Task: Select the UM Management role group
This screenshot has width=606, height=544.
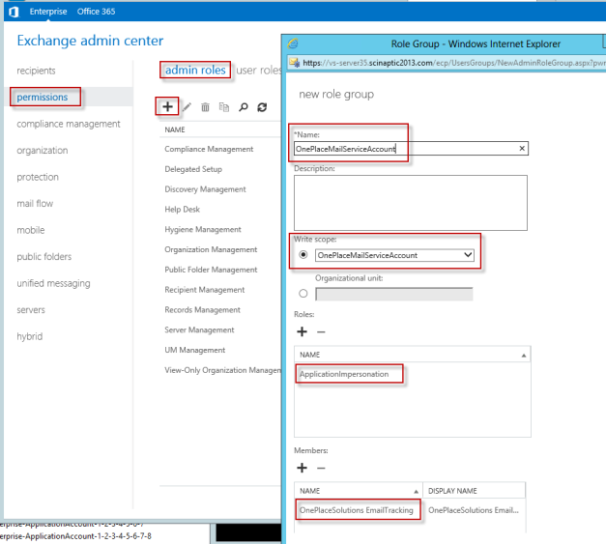Action: (x=195, y=350)
